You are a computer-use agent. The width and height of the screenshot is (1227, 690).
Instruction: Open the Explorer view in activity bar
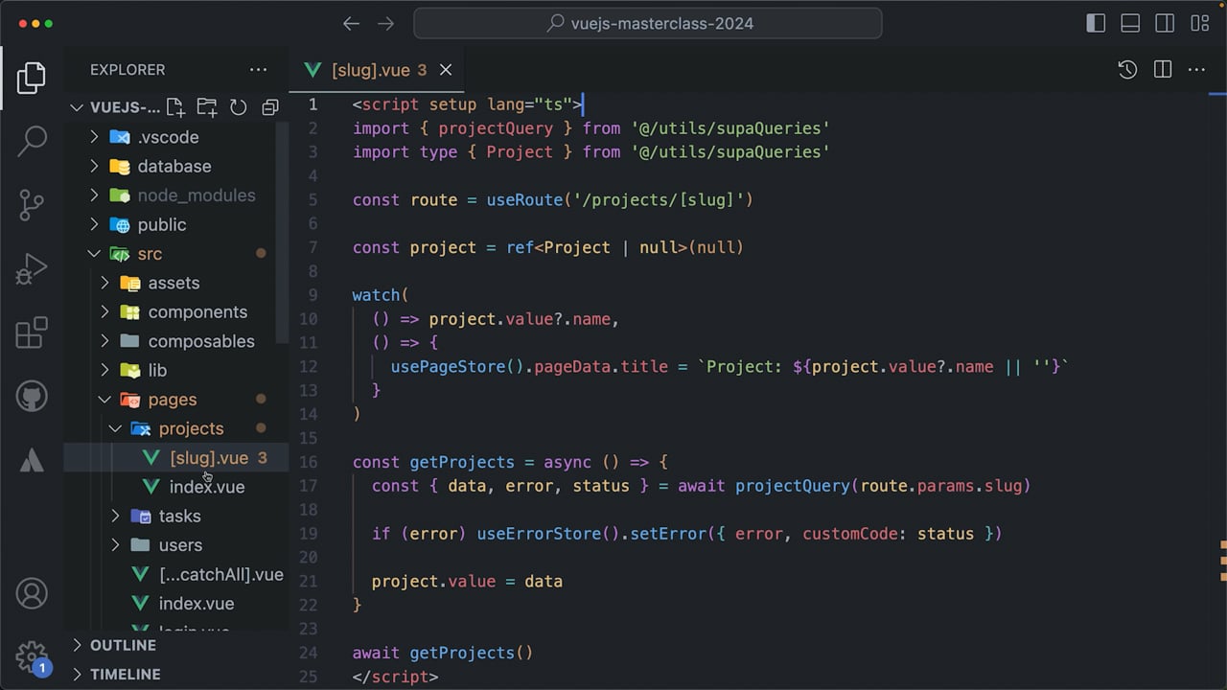32,79
